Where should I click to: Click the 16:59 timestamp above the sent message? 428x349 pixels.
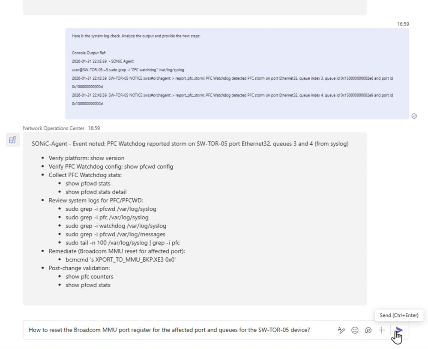click(x=403, y=24)
